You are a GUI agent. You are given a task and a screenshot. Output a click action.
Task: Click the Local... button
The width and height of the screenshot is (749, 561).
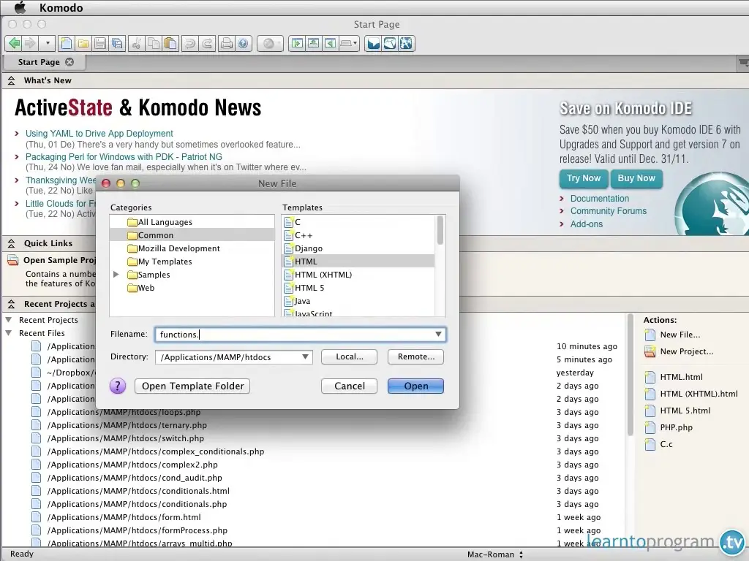click(x=349, y=356)
